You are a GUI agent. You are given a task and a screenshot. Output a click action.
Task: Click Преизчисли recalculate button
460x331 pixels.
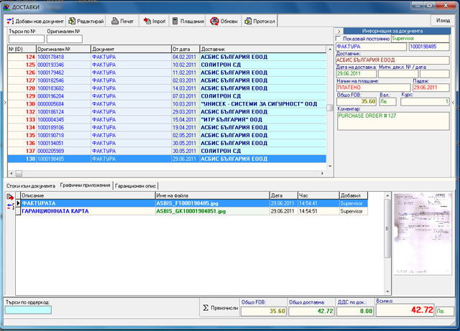(219, 308)
